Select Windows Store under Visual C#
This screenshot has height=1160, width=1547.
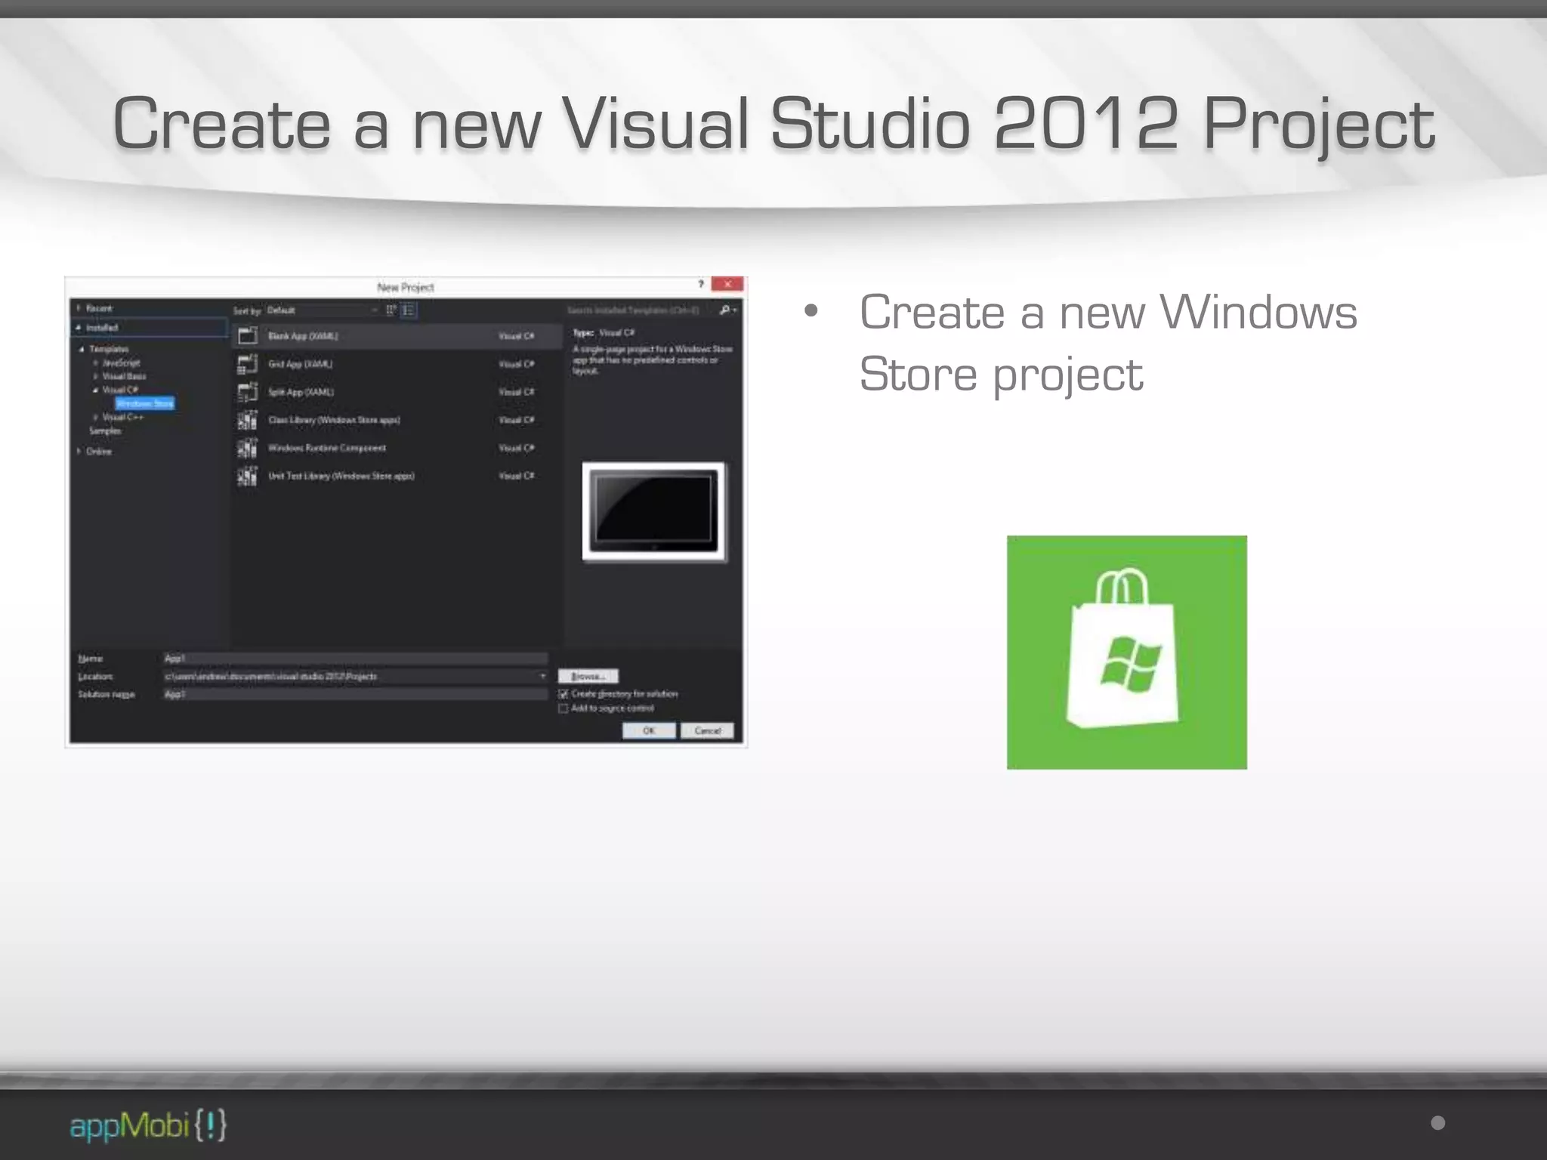point(145,403)
